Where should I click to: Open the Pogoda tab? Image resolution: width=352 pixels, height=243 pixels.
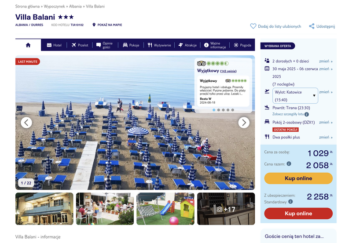click(242, 45)
